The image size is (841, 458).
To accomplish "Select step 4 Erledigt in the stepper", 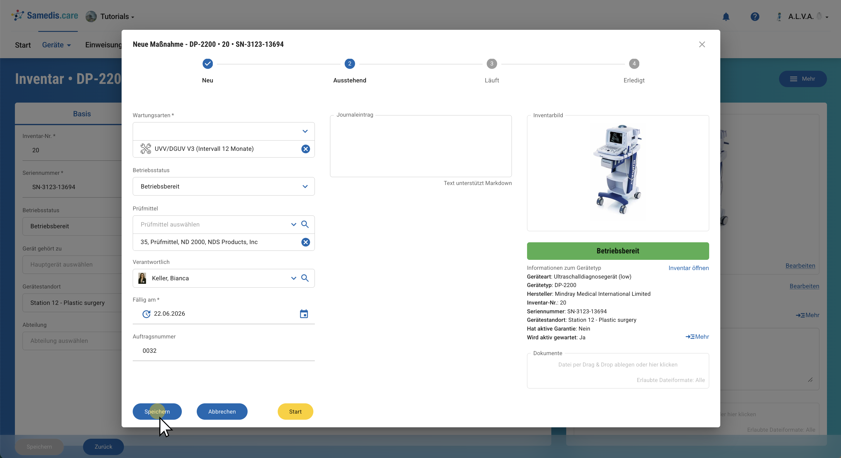I will pos(634,64).
